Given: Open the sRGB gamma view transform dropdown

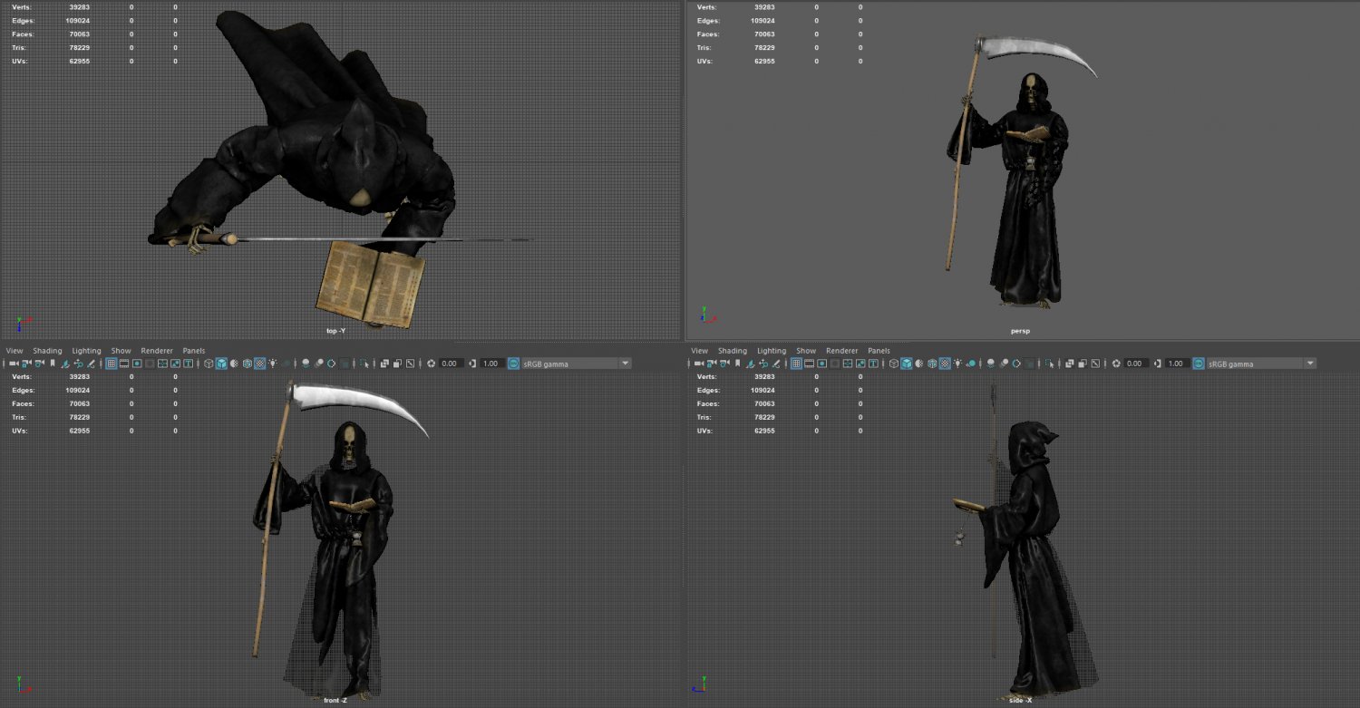Looking at the screenshot, I should click(x=571, y=363).
